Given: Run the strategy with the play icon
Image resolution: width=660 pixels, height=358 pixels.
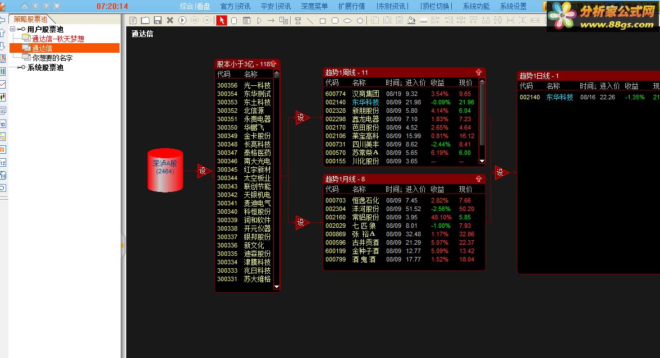Looking at the screenshot, I should pos(182,20).
